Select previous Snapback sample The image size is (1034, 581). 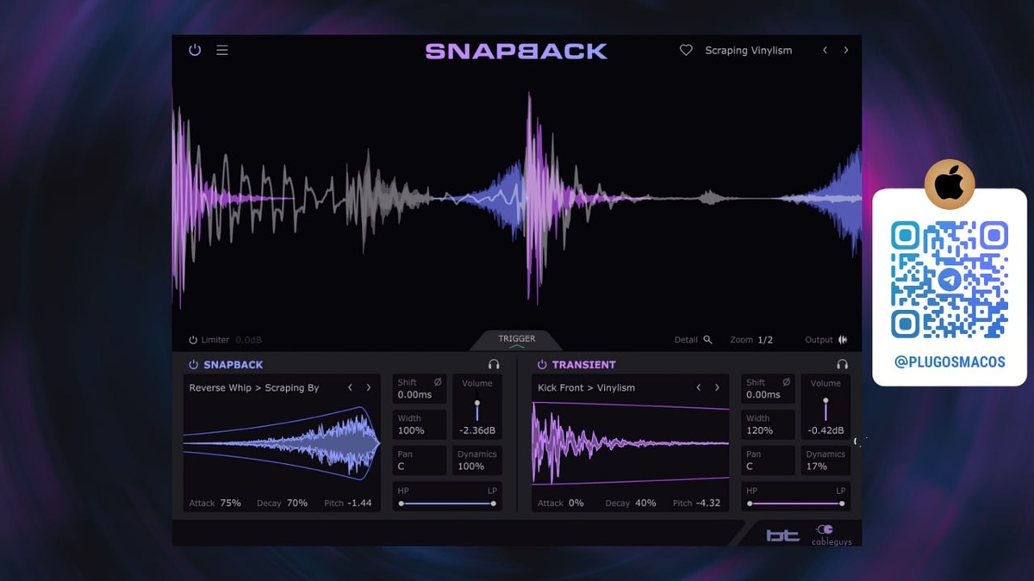coord(350,388)
